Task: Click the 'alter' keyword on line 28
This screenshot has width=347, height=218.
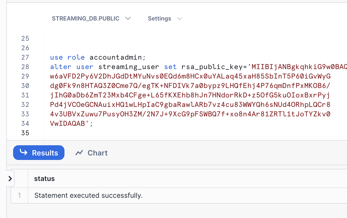Action: pyautogui.click(x=61, y=67)
